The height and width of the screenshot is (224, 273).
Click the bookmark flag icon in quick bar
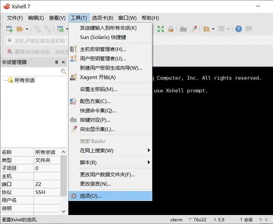(10, 52)
